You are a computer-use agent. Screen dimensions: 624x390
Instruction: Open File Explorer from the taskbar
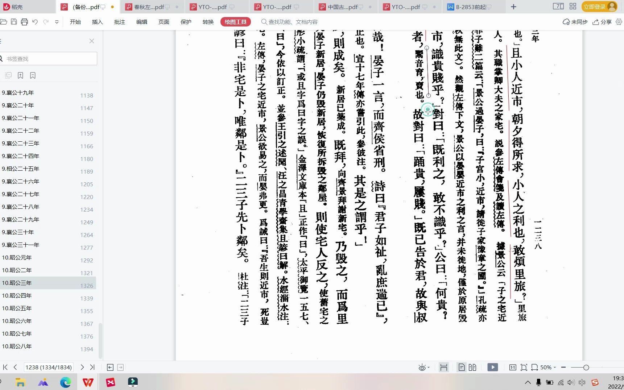20,382
